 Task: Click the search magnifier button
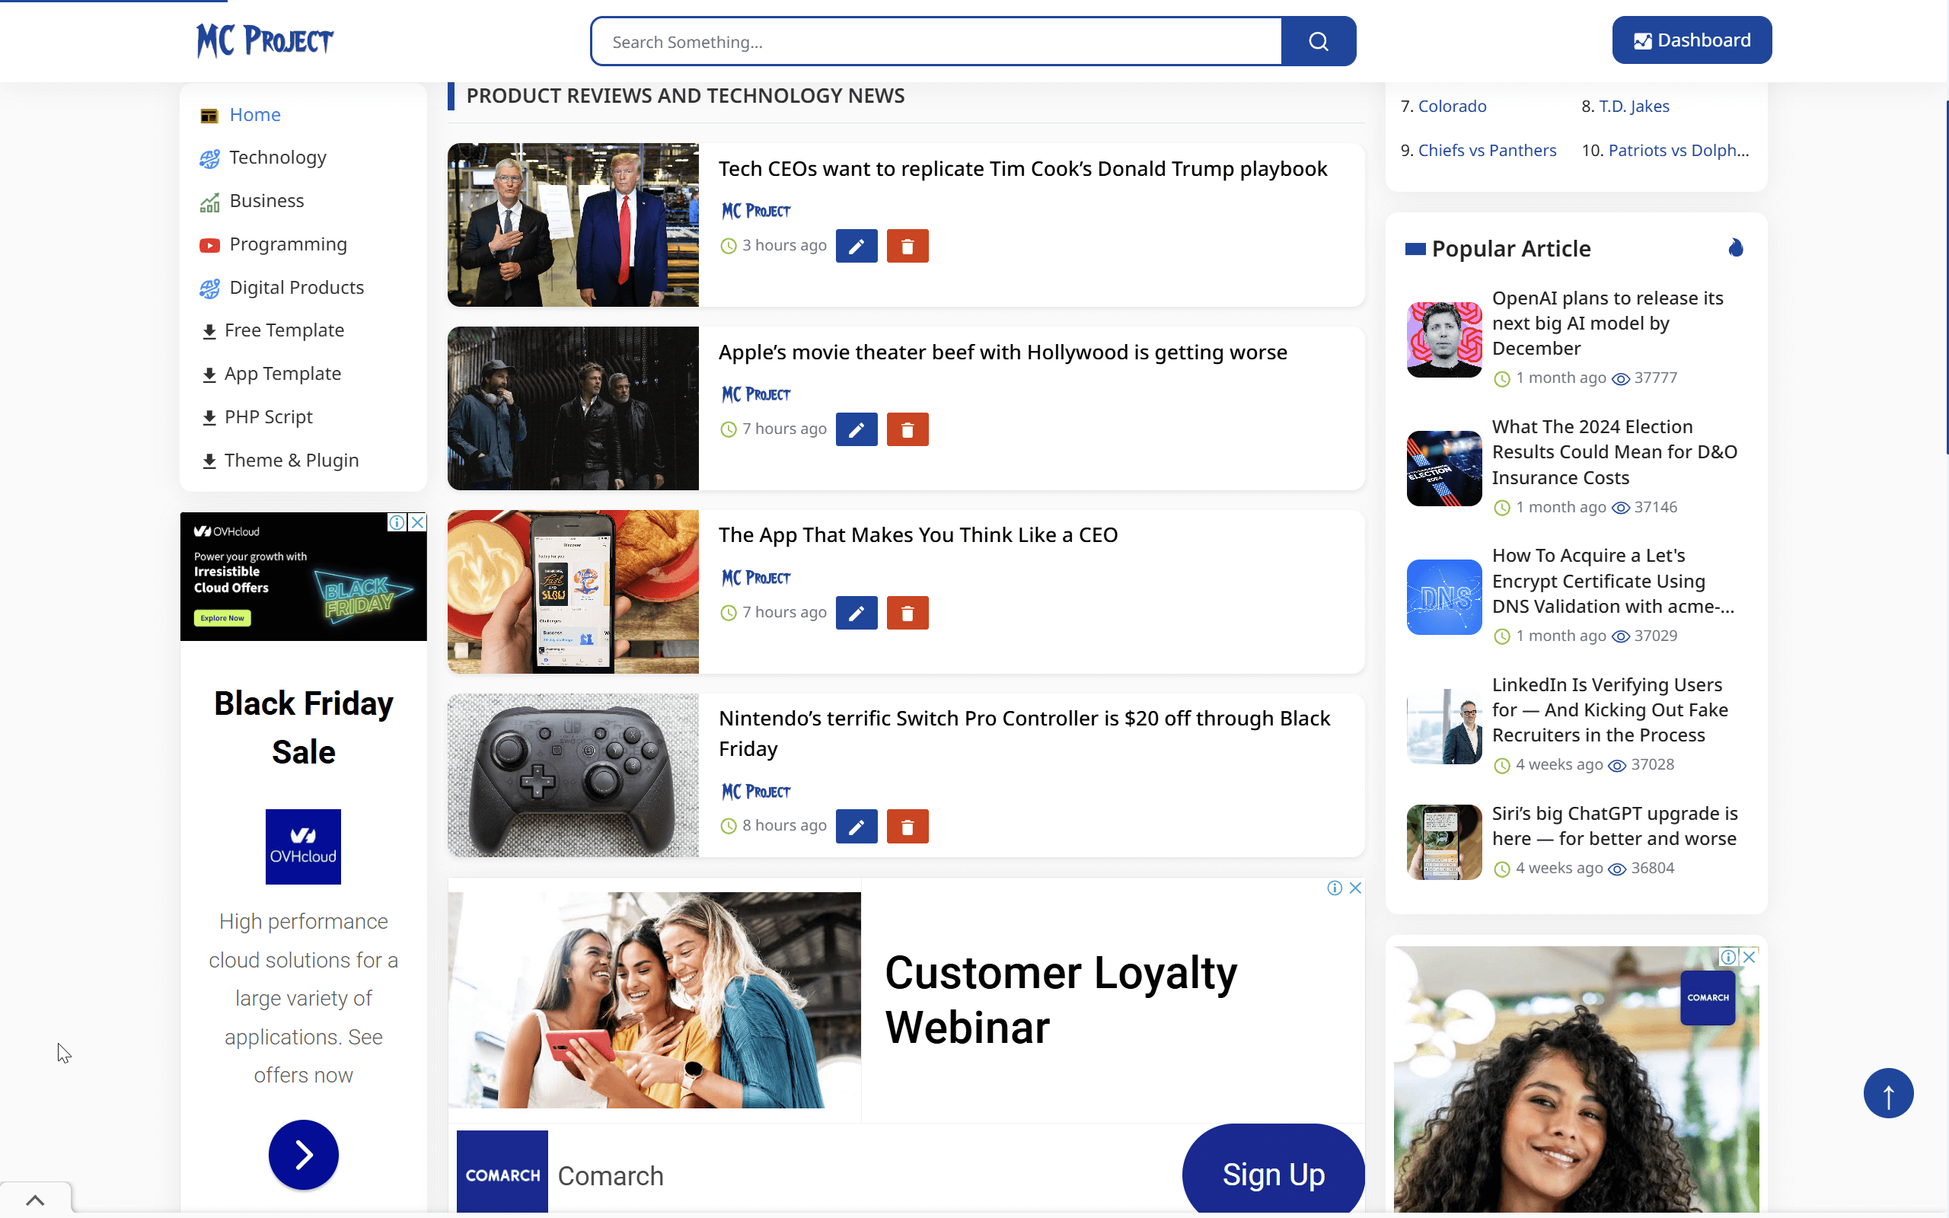point(1318,41)
